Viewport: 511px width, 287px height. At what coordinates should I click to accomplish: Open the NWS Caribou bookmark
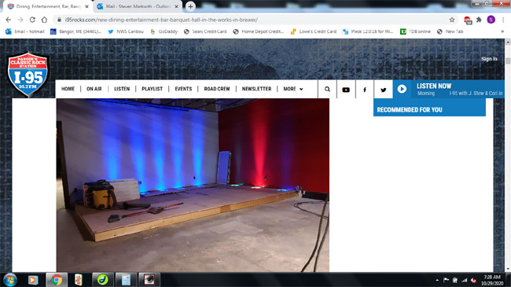coord(126,31)
